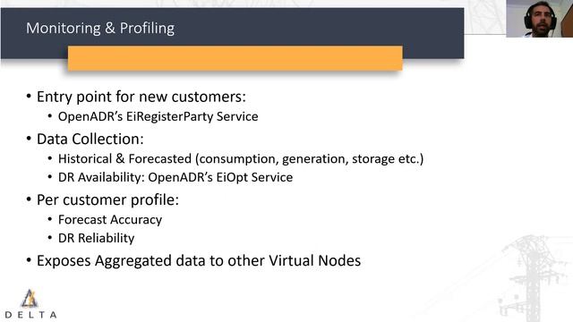Select the Monitoring & Profiling slide title
Viewport: 573px width, 322px height.
pyautogui.click(x=100, y=28)
